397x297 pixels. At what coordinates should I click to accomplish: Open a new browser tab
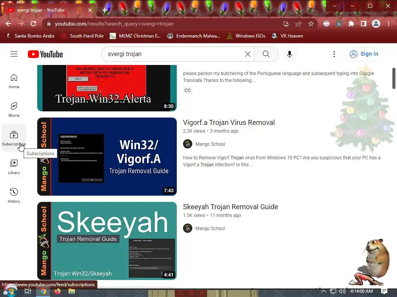coord(105,10)
